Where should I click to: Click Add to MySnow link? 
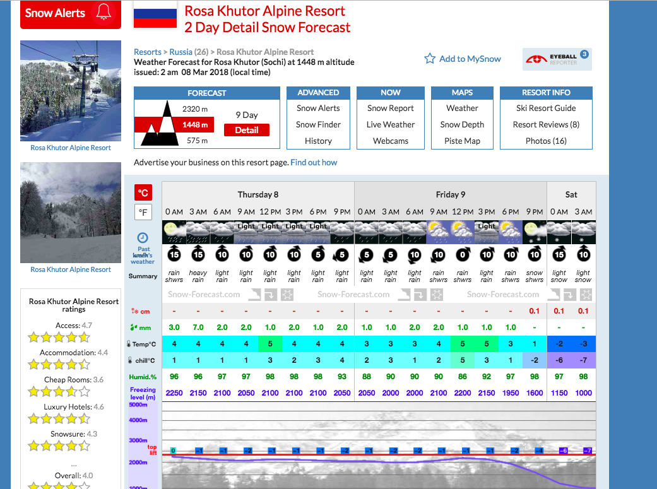click(470, 59)
